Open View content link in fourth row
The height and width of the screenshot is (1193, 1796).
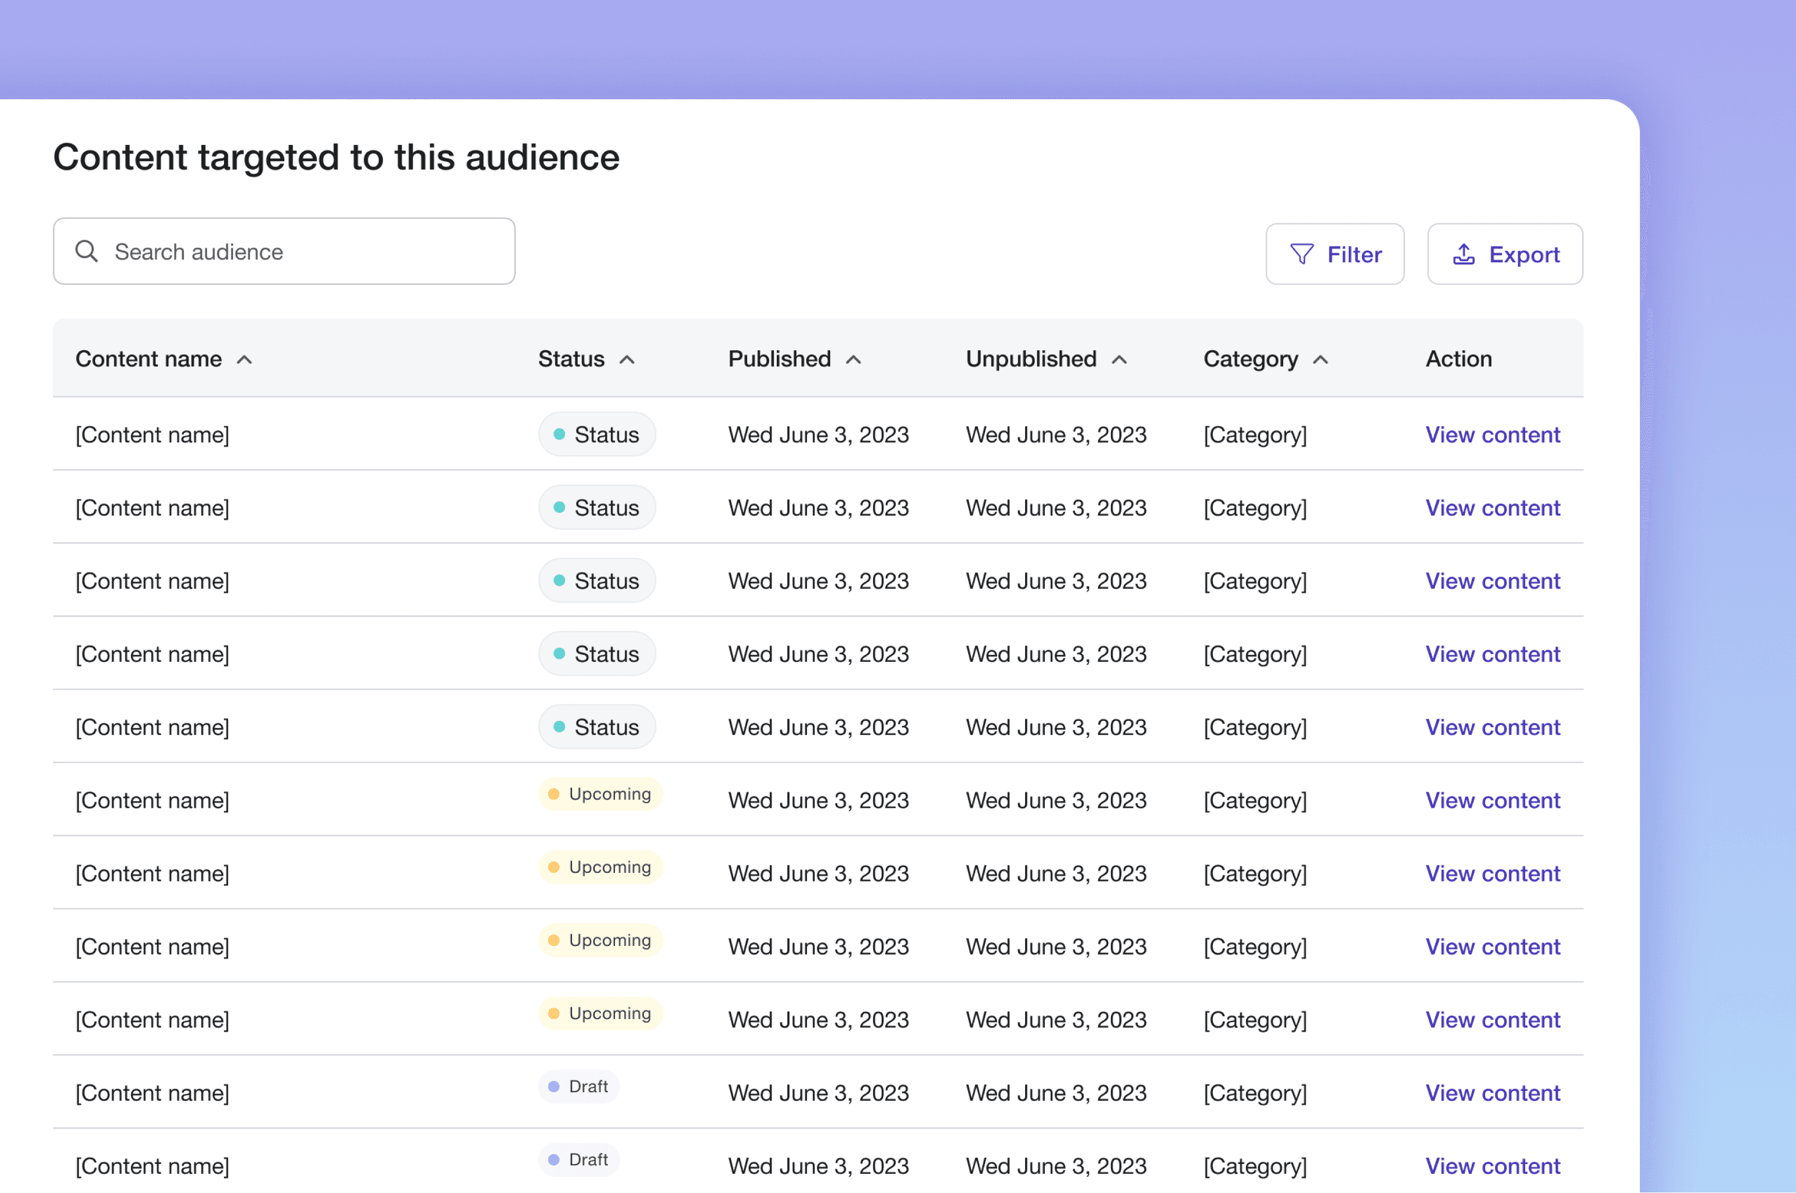tap(1493, 654)
